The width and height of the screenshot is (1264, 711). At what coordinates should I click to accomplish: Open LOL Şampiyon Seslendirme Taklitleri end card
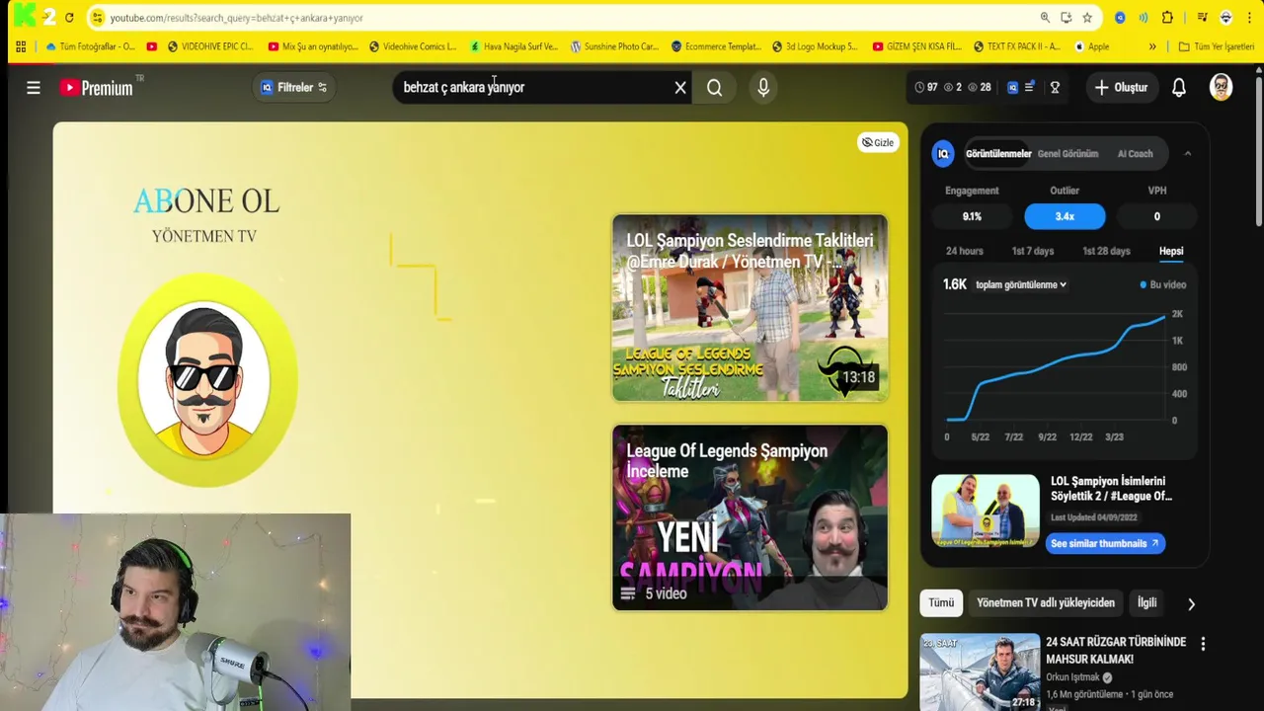click(x=750, y=308)
